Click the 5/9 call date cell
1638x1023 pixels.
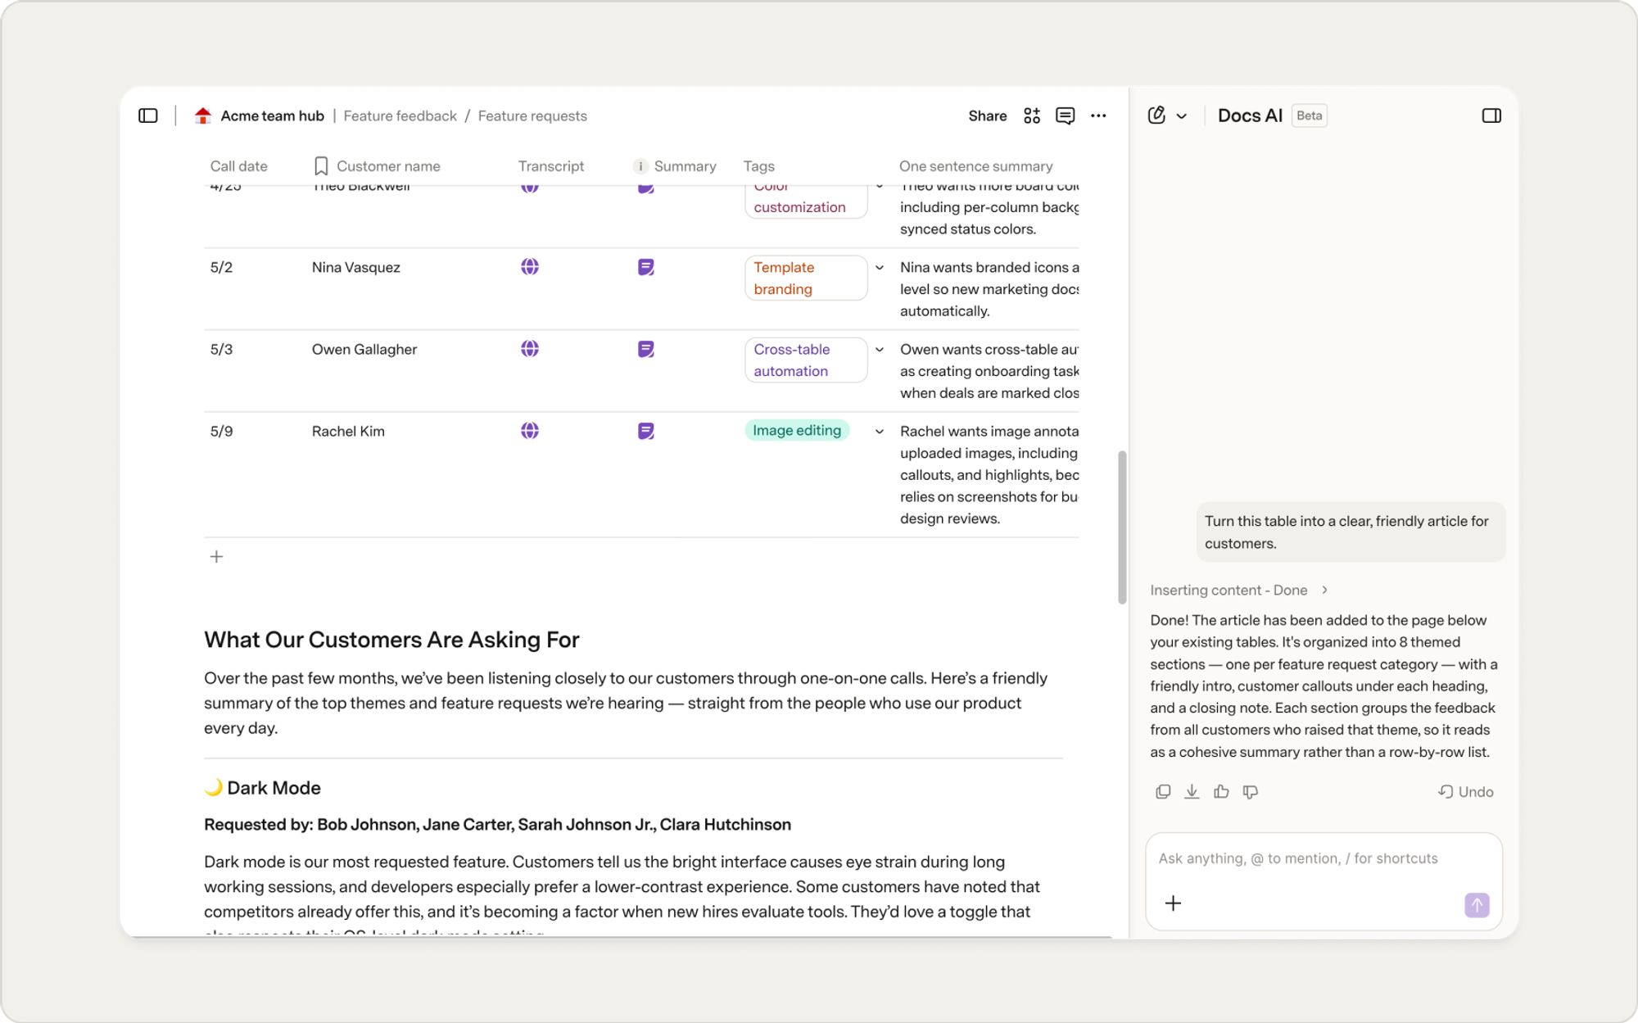221,431
